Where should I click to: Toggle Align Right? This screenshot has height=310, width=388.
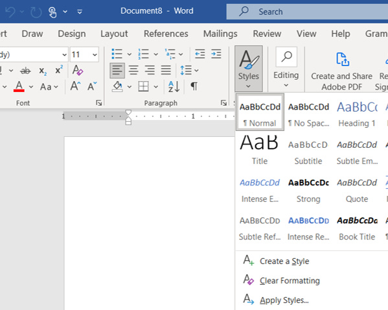pyautogui.click(x=150, y=71)
